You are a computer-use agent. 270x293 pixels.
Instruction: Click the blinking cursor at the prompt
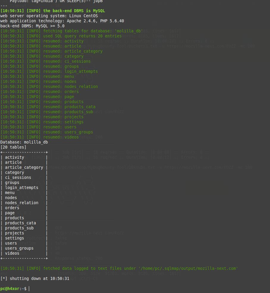[29, 288]
